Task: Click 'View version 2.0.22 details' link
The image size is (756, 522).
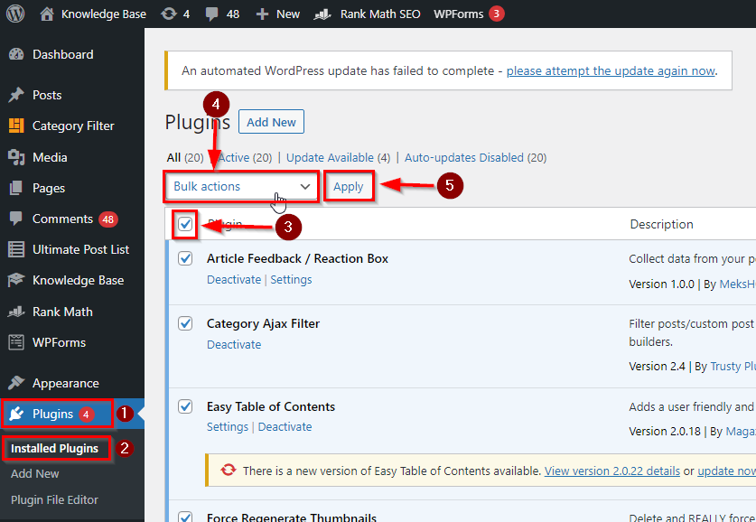Action: tap(612, 471)
